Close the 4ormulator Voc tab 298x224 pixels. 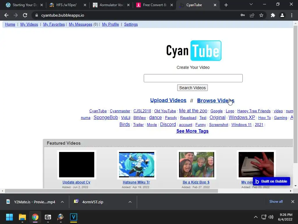(x=128, y=5)
